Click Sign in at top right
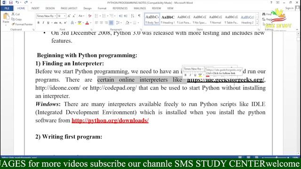 [289, 8]
